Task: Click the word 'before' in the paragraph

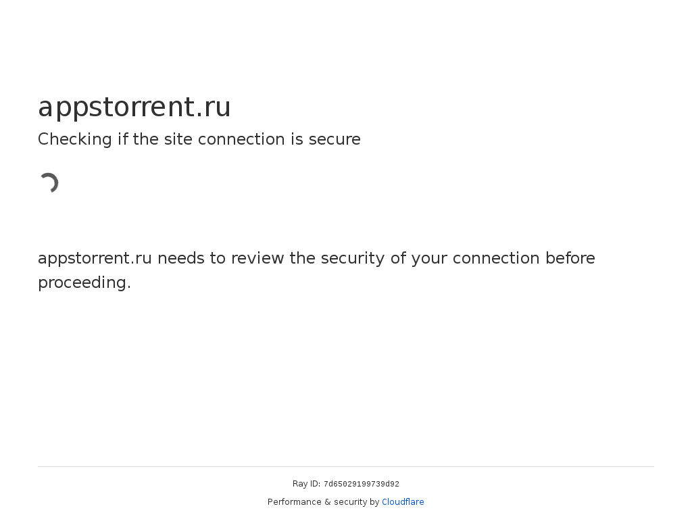Action: [x=570, y=257]
